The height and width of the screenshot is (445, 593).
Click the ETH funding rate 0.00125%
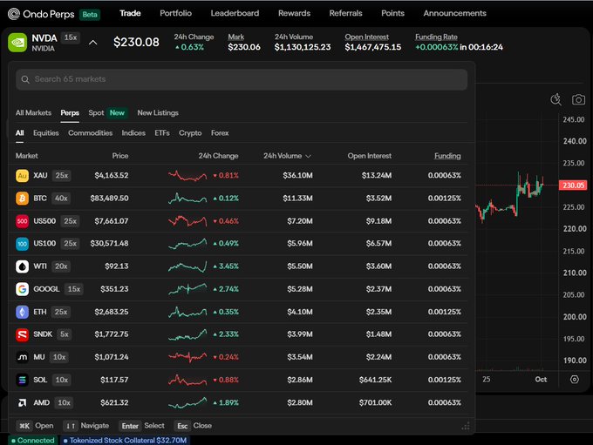[x=445, y=312]
